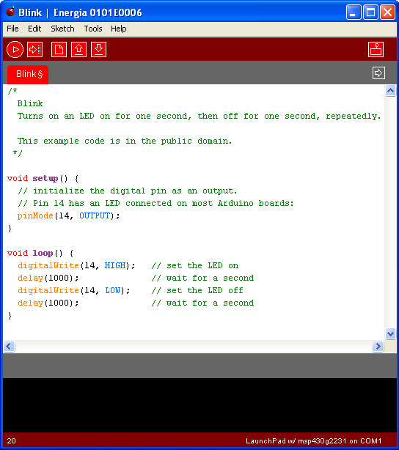Save sketch with down-arrow icon
Image resolution: width=399 pixels, height=450 pixels.
click(98, 49)
